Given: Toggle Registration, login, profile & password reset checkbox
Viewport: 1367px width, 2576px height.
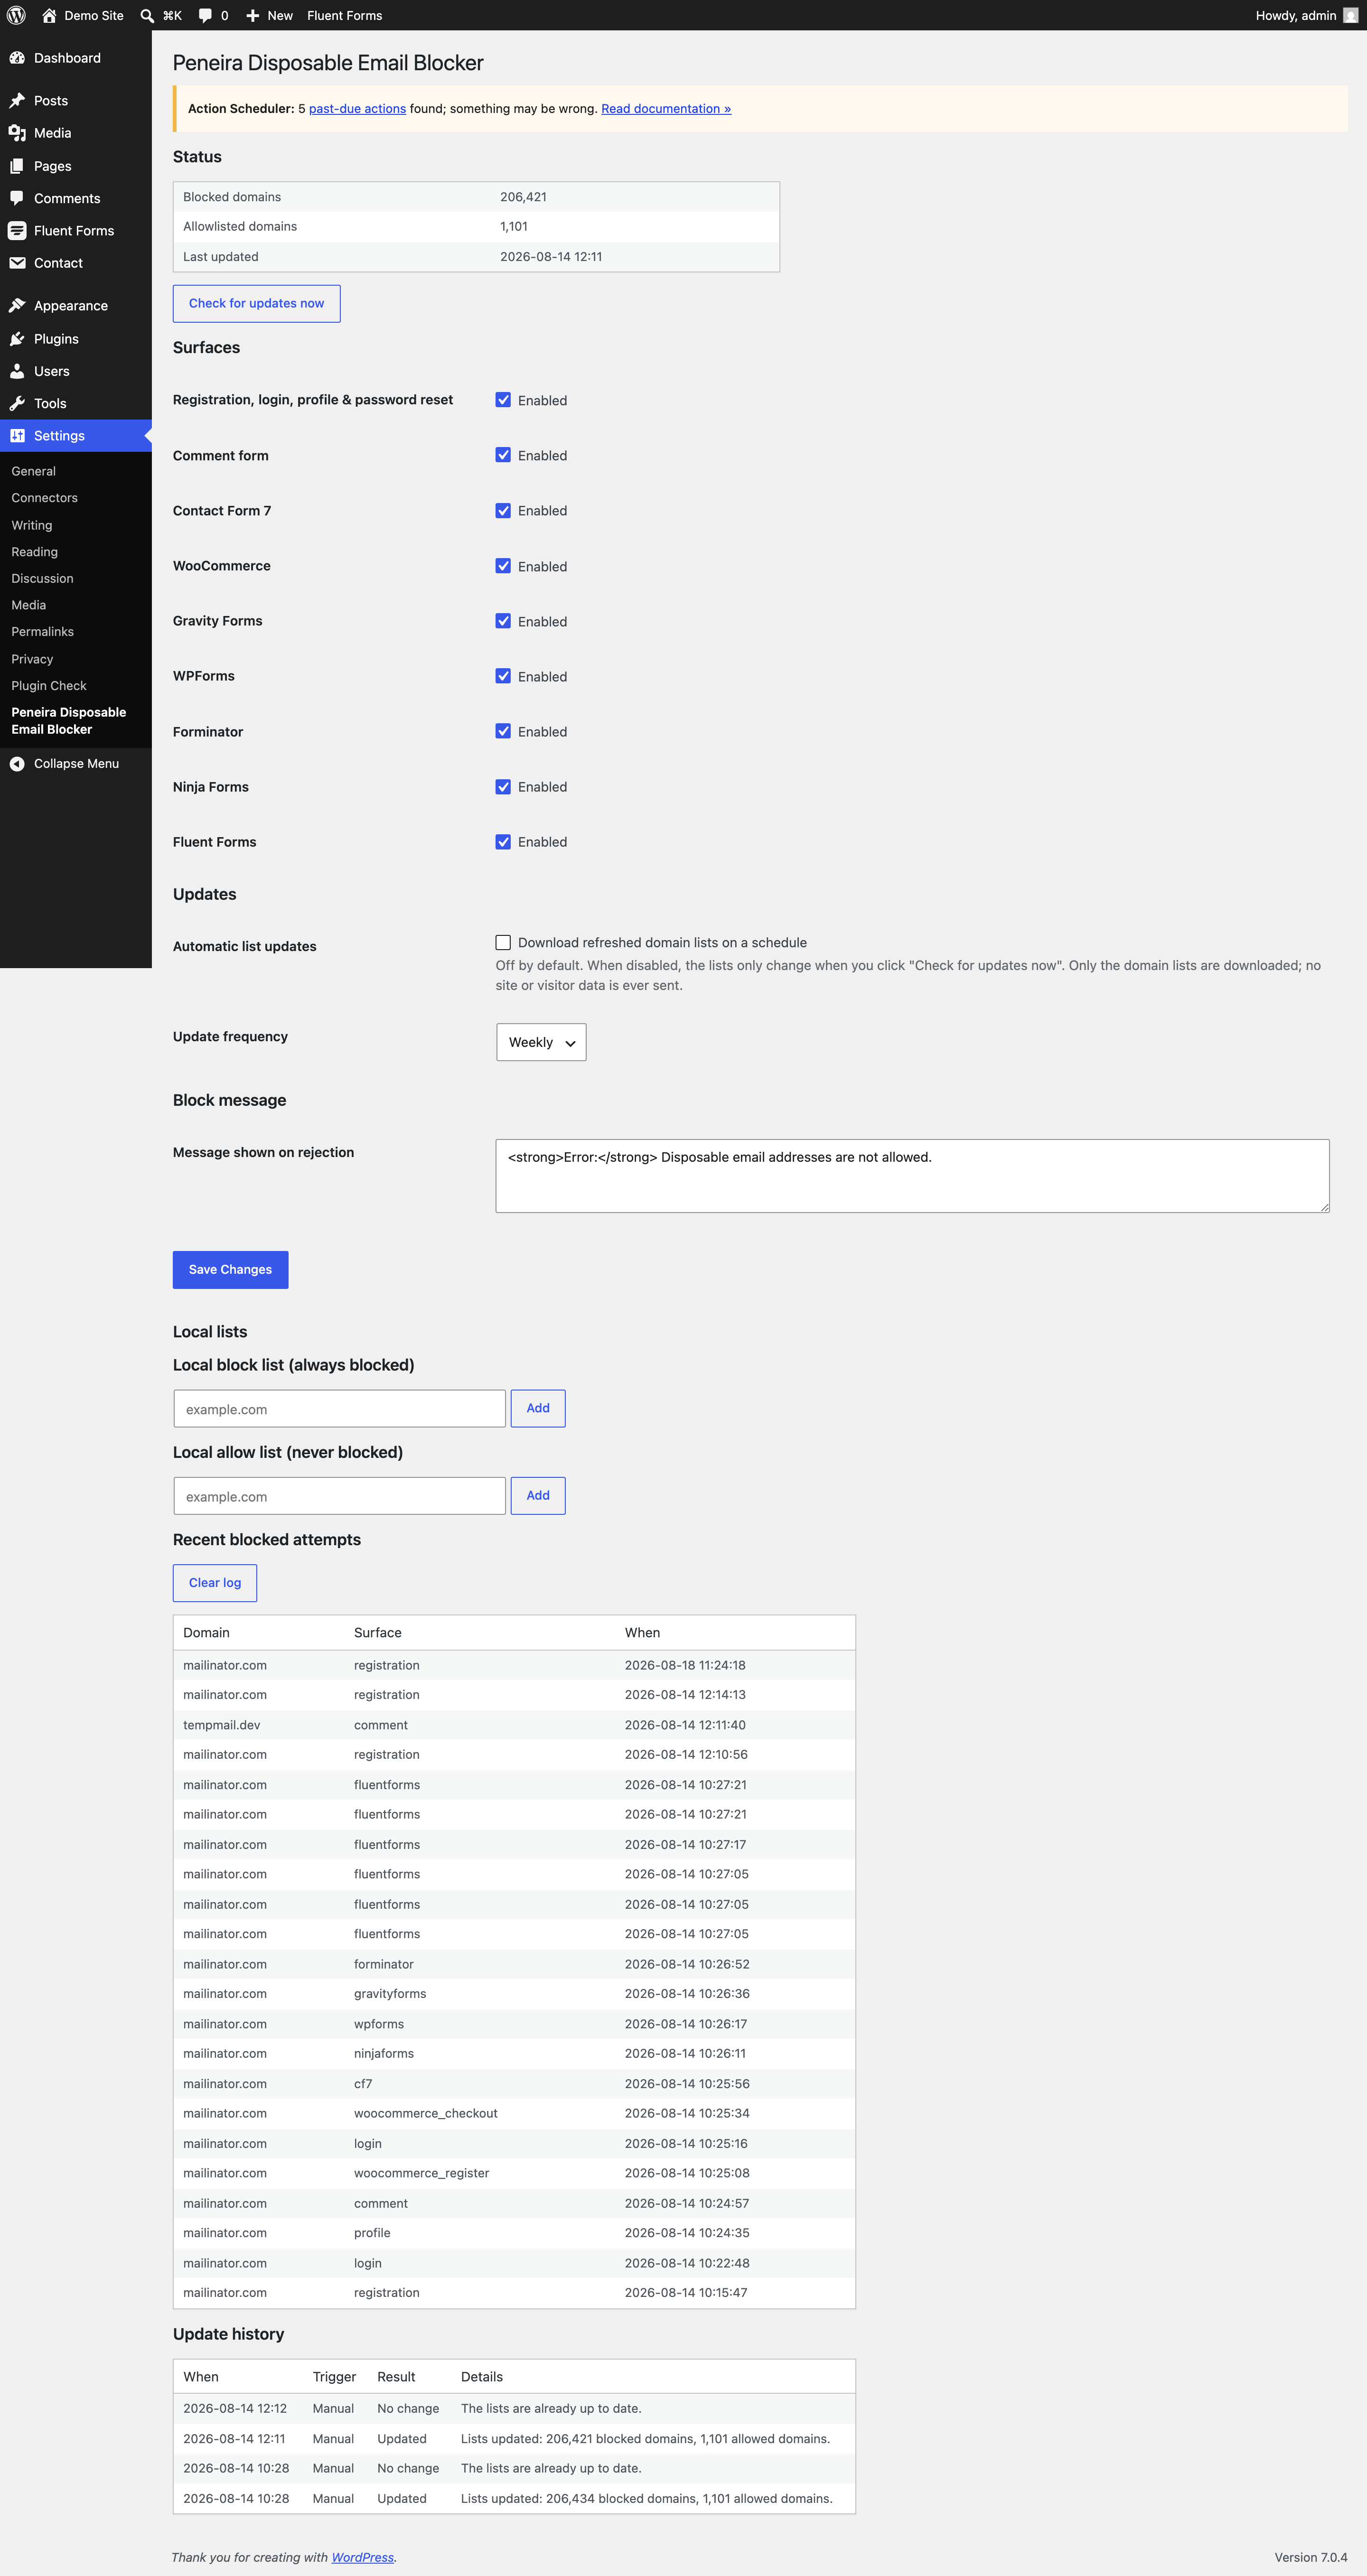Looking at the screenshot, I should pos(503,400).
